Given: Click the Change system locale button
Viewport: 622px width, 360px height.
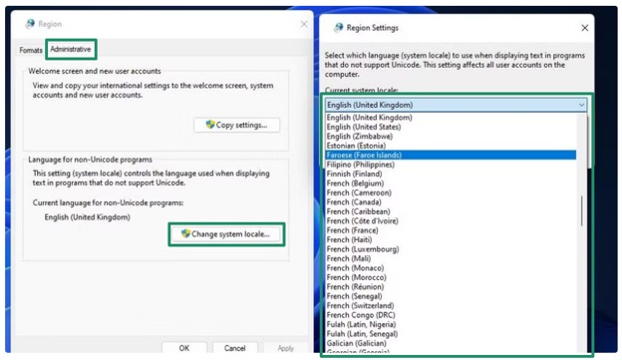Looking at the screenshot, I should click(x=226, y=234).
